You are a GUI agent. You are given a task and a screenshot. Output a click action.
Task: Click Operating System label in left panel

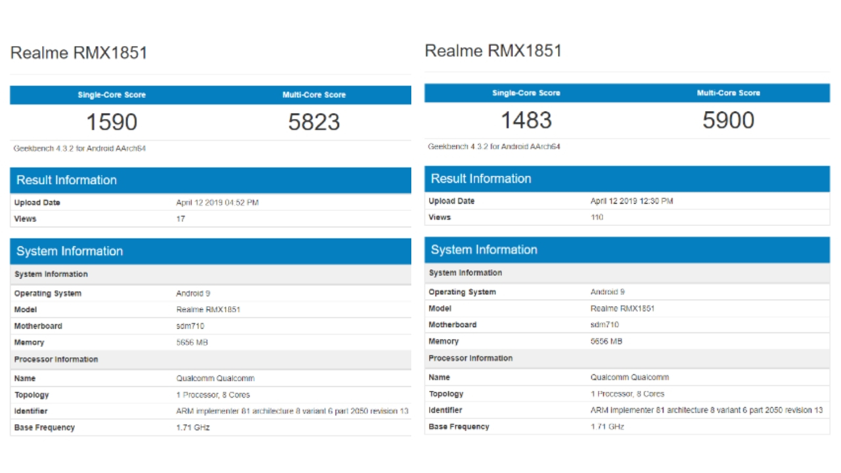pyautogui.click(x=48, y=294)
